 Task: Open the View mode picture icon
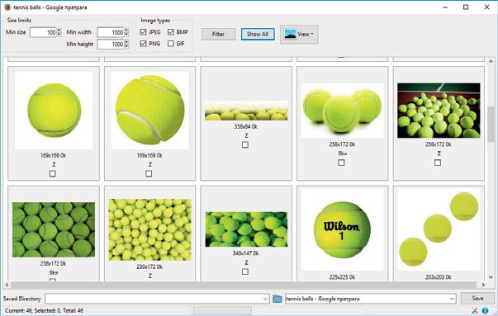coord(290,34)
